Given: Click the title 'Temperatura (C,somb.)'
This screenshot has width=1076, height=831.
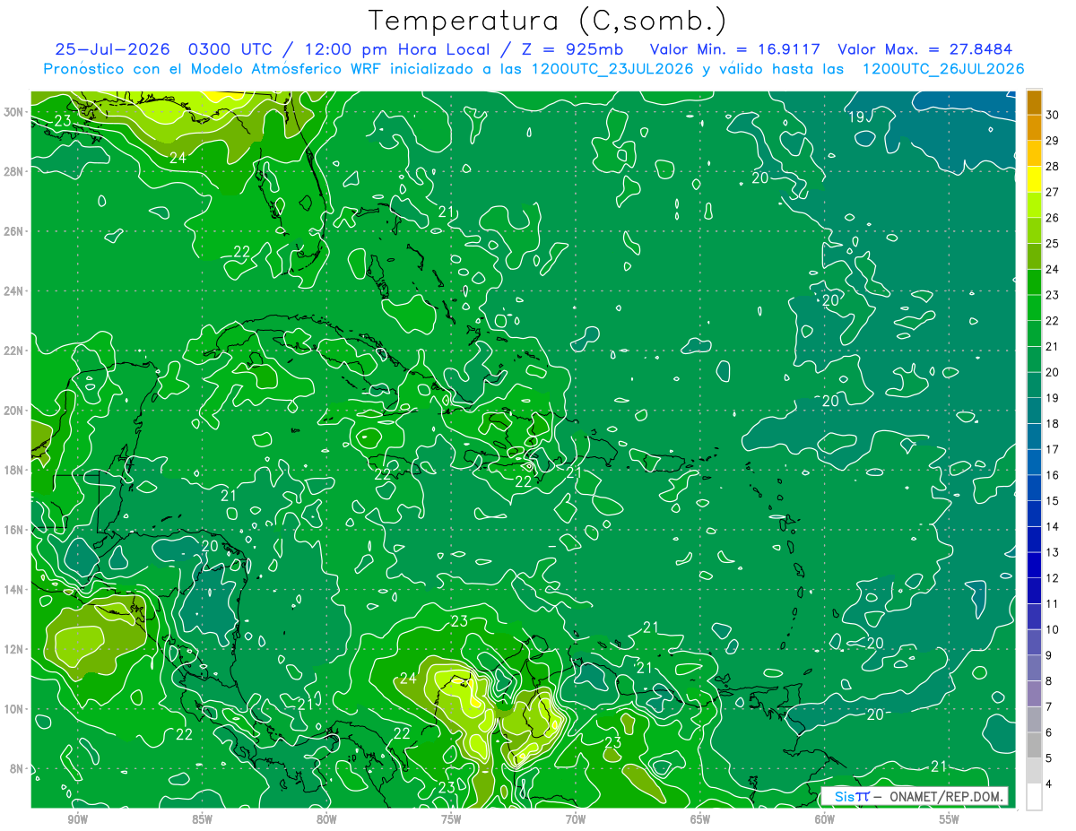Looking at the screenshot, I should point(547,22).
